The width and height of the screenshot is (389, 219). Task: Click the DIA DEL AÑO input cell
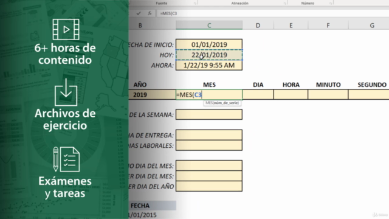pos(209,186)
